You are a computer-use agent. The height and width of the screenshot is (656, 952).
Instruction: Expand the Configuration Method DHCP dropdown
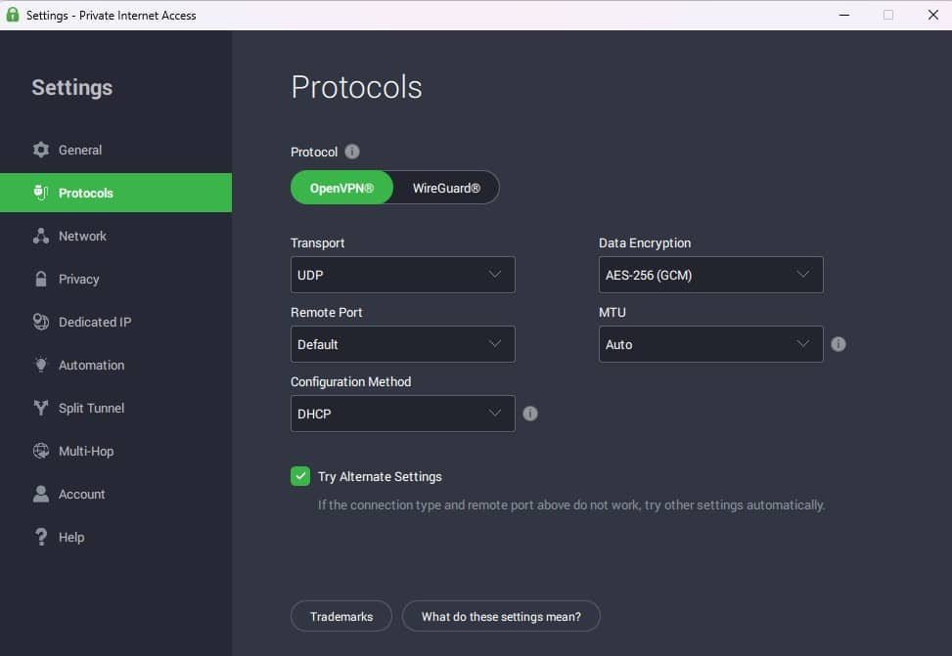(402, 414)
